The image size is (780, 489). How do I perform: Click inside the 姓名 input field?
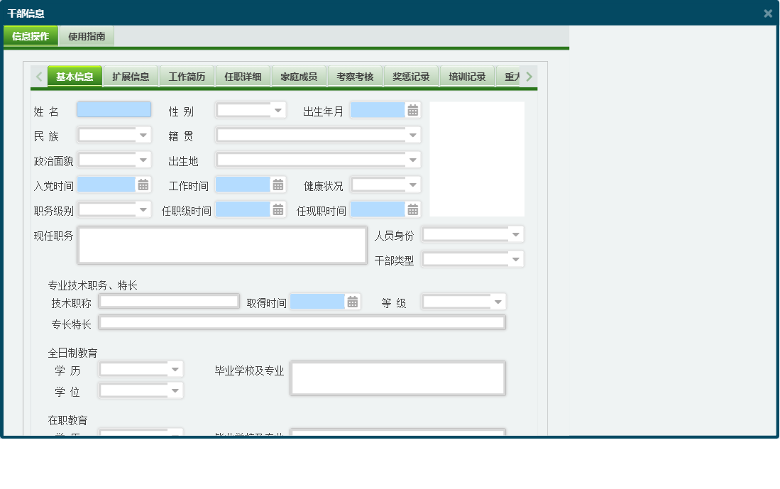click(x=114, y=109)
